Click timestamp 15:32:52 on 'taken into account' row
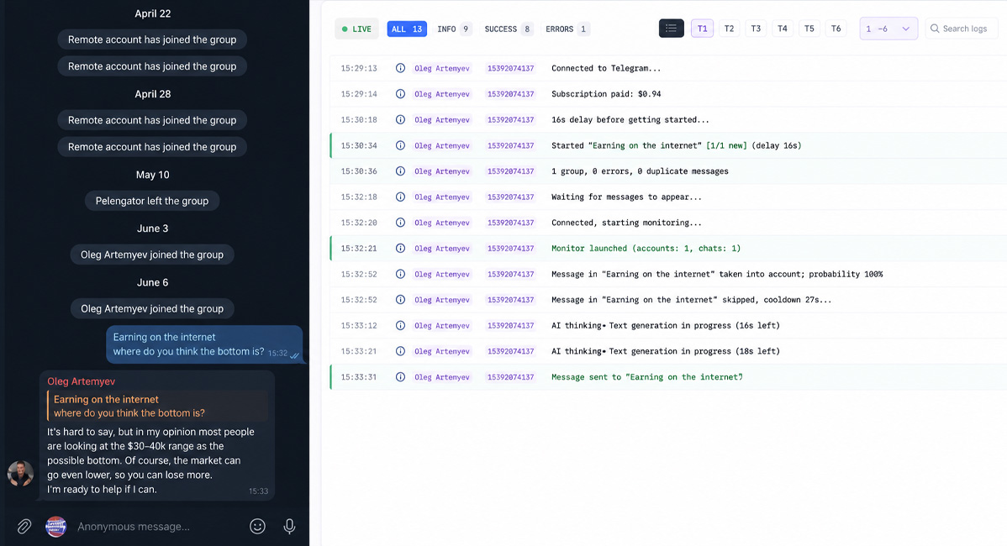The height and width of the screenshot is (546, 1007). pos(359,274)
